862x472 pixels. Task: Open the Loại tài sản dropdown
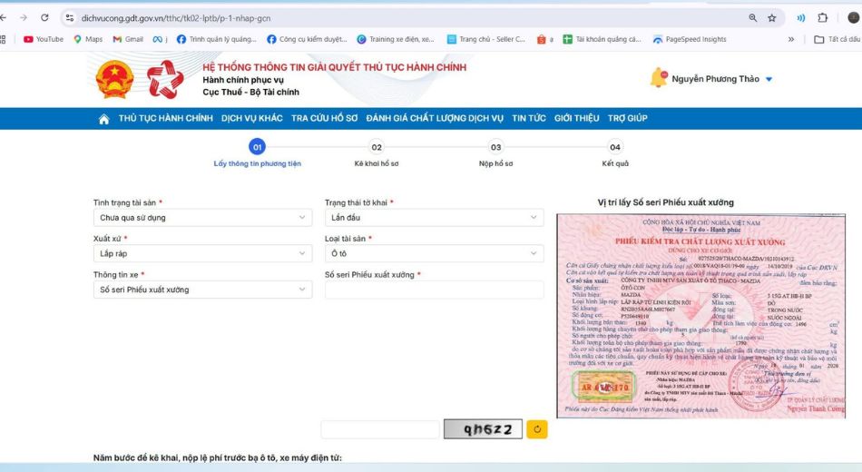[x=434, y=253]
